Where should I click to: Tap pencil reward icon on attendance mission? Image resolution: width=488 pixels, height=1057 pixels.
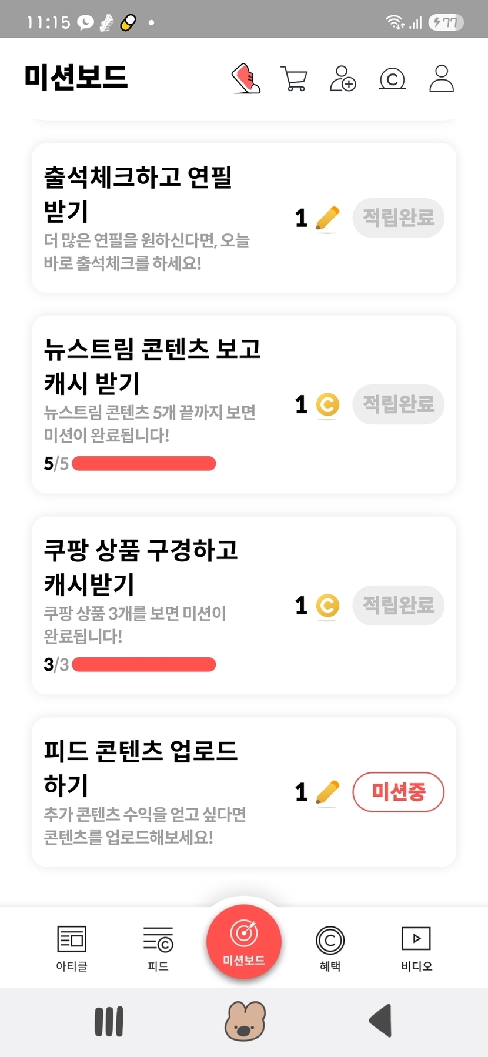[327, 219]
